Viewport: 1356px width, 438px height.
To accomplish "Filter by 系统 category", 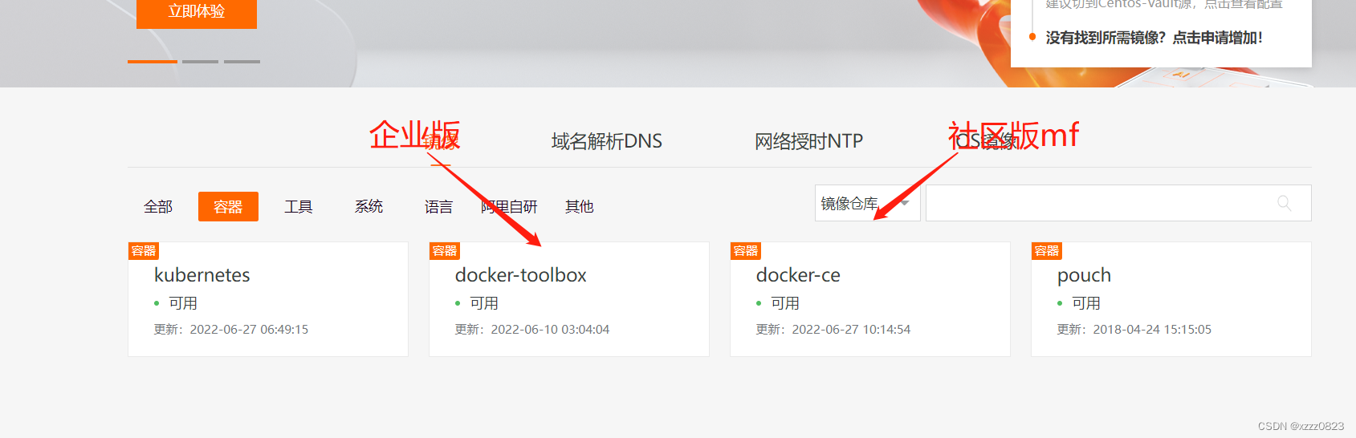I will tap(369, 207).
